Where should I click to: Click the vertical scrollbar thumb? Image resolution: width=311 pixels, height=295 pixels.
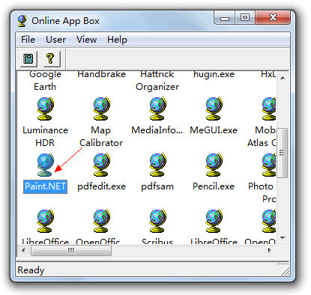click(283, 153)
